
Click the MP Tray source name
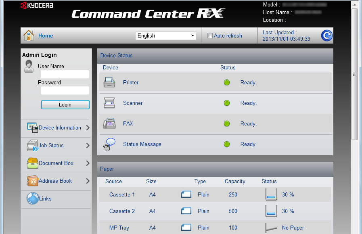pyautogui.click(x=119, y=228)
